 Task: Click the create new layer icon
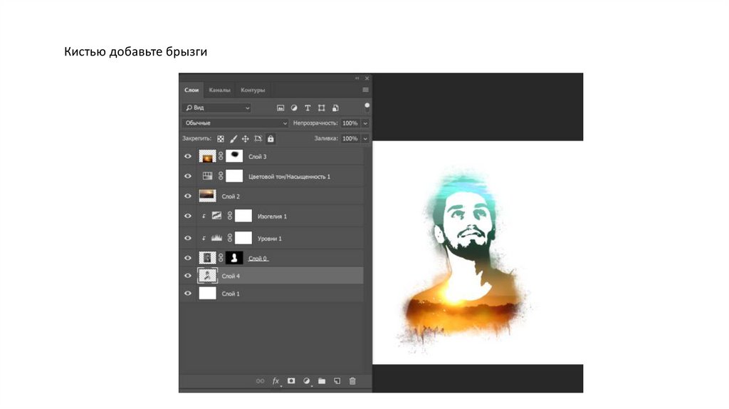point(337,381)
